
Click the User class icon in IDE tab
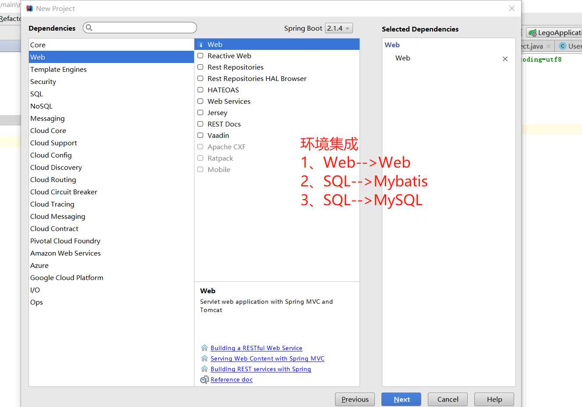click(563, 46)
